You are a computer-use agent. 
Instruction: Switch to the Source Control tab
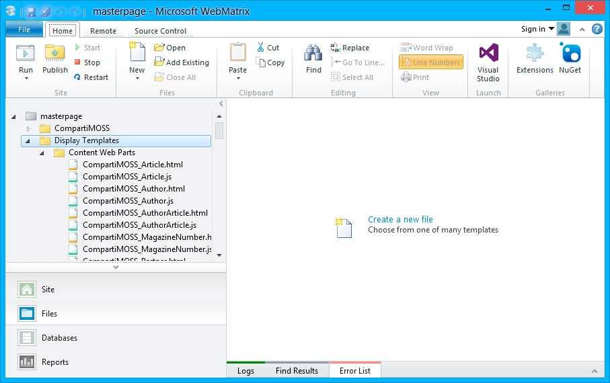tap(160, 31)
